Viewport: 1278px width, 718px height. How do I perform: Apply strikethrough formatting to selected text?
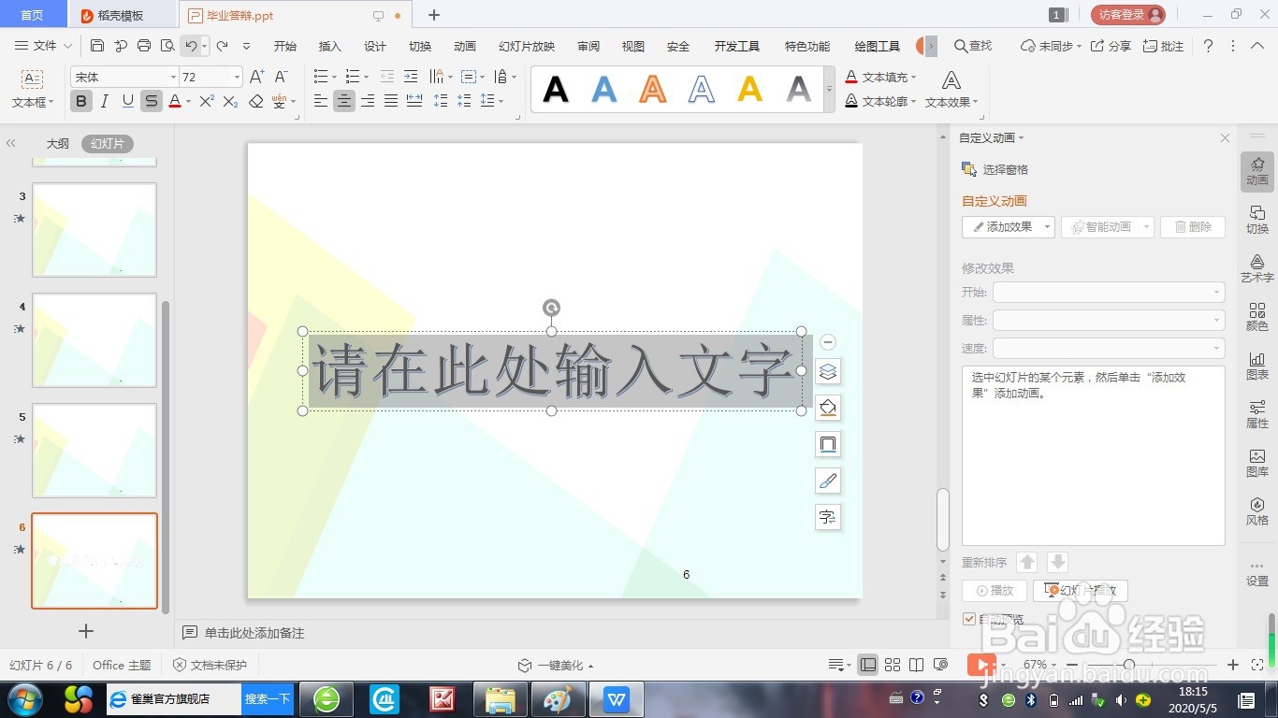[x=150, y=101]
